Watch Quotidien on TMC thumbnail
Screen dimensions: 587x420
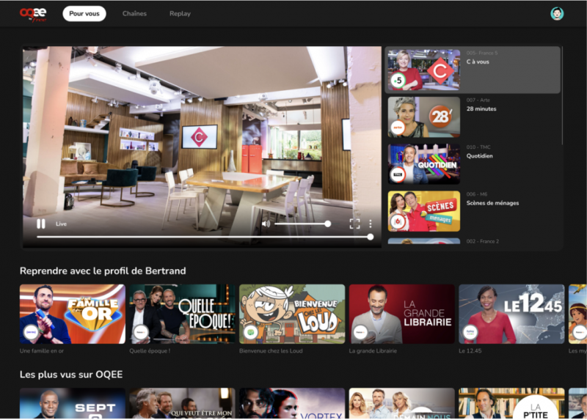coord(424,164)
